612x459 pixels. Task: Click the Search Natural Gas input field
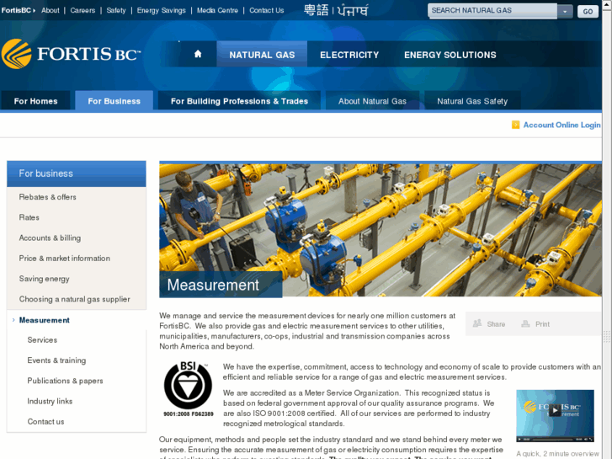point(492,11)
